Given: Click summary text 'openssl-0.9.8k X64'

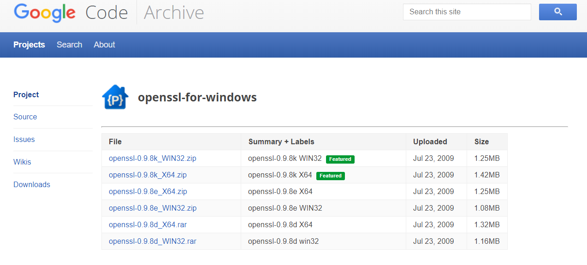Looking at the screenshot, I should point(280,175).
